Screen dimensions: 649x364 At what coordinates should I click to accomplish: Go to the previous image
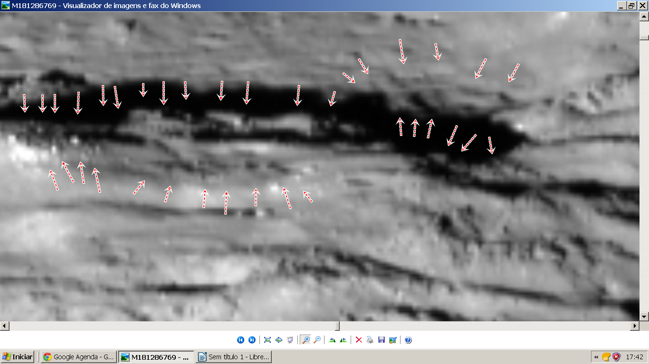pyautogui.click(x=240, y=340)
